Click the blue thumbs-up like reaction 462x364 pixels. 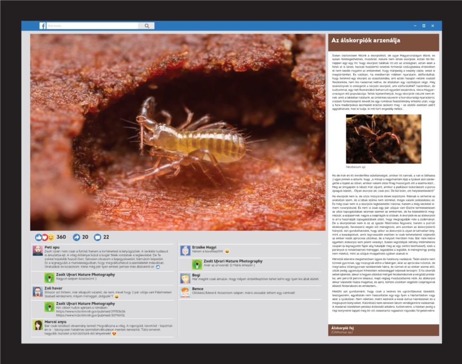39,237
